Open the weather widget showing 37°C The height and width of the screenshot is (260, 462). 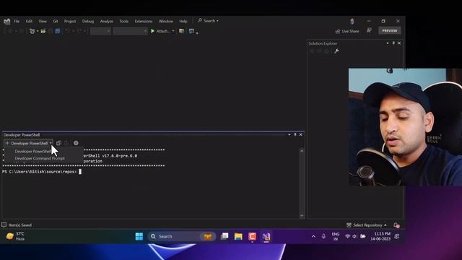[x=15, y=236]
